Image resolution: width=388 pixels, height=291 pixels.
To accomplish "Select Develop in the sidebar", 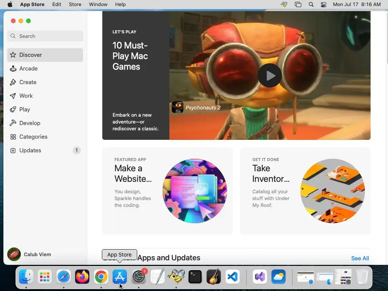I will point(45,123).
